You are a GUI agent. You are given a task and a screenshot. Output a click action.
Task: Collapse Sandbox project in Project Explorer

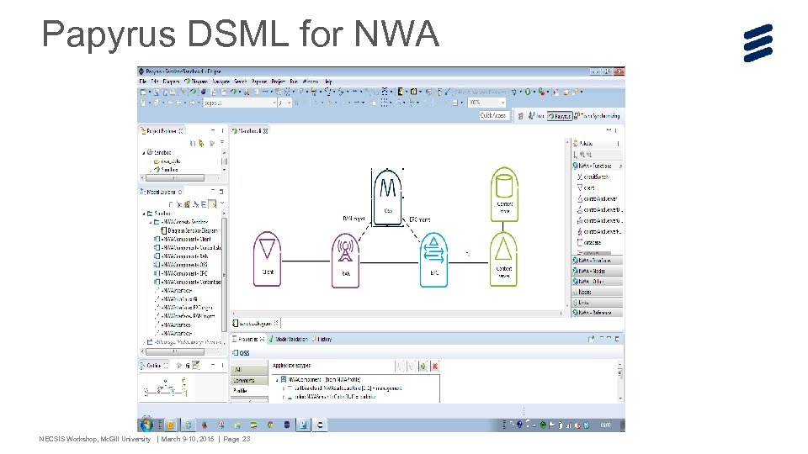click(x=144, y=153)
